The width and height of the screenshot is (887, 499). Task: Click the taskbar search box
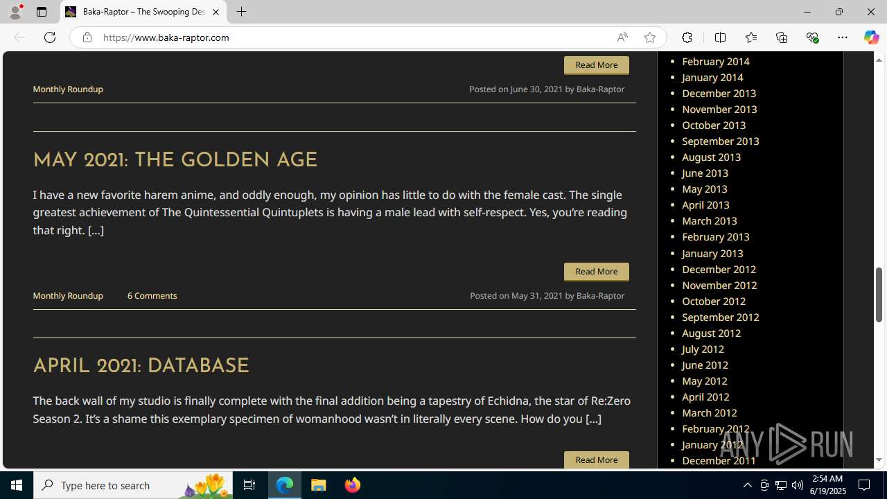(133, 485)
